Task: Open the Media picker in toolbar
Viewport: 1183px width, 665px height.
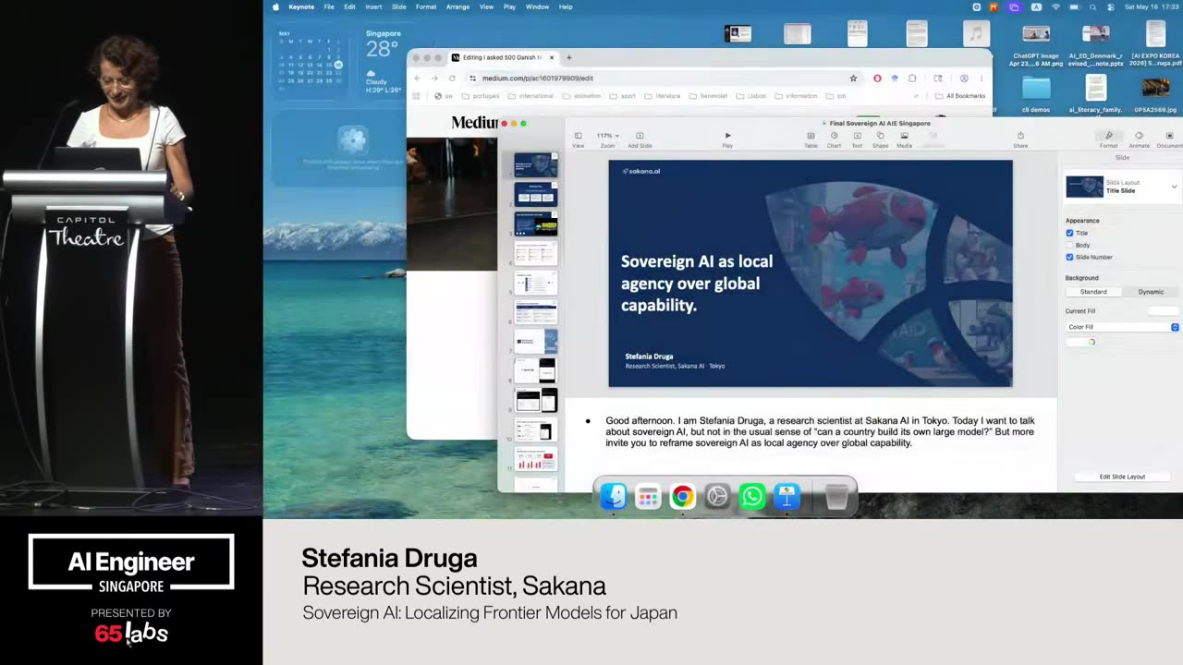Action: click(904, 139)
